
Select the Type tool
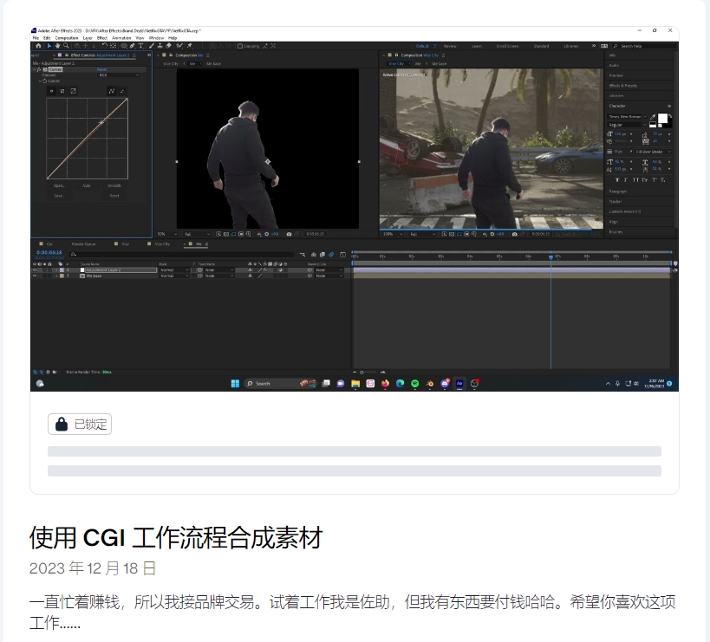(140, 46)
